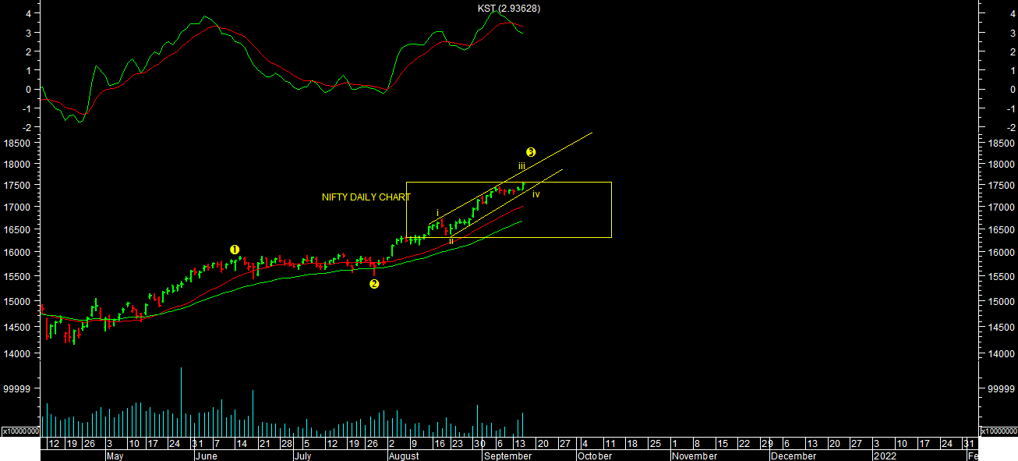Click the sub-wave "iv" annotation

[536, 194]
